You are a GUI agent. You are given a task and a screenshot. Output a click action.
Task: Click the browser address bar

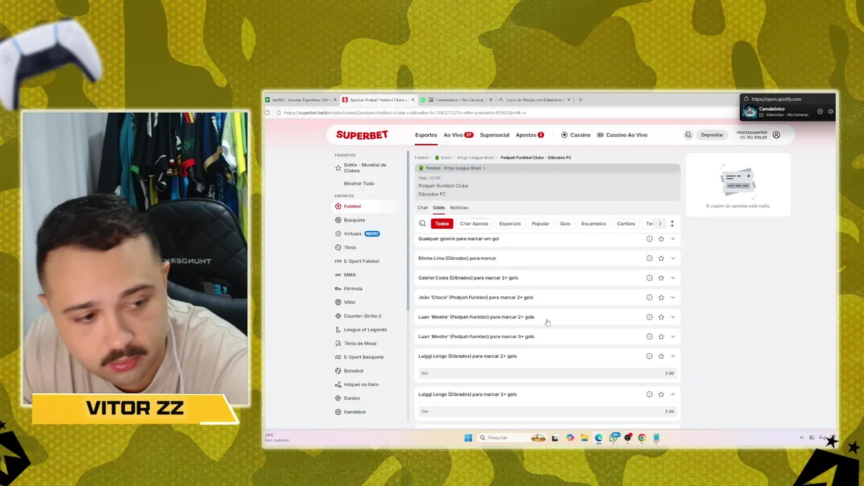[x=500, y=113]
